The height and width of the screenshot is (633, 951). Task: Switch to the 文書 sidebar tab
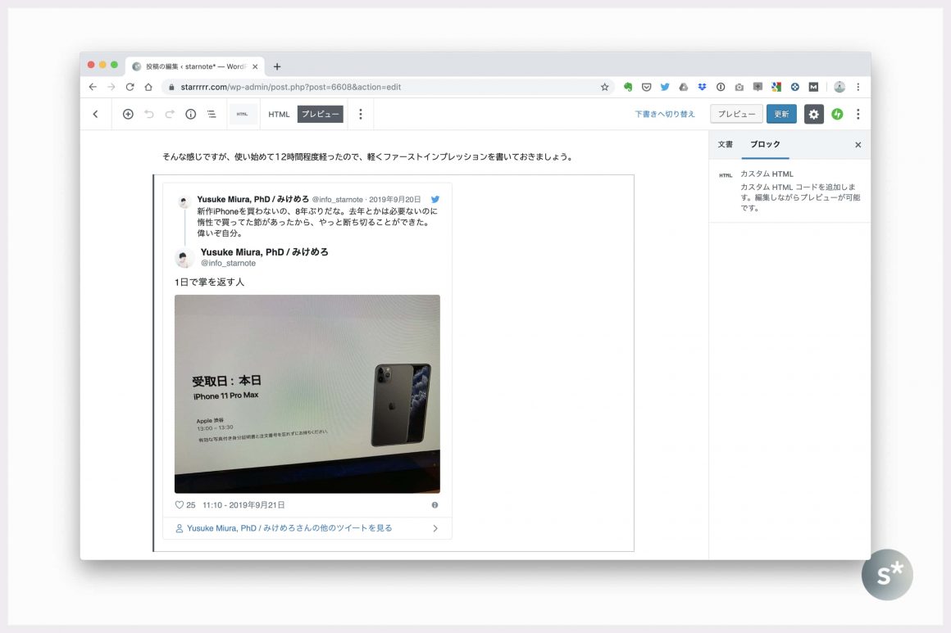[726, 145]
